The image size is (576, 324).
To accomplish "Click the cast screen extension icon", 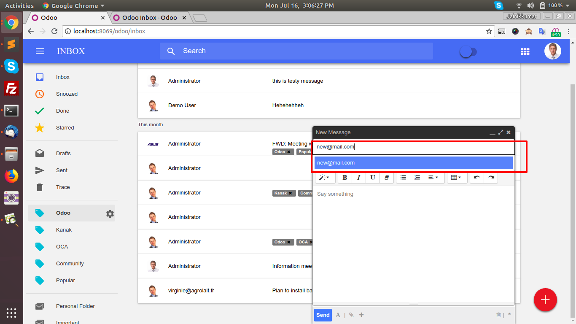I will (x=502, y=31).
